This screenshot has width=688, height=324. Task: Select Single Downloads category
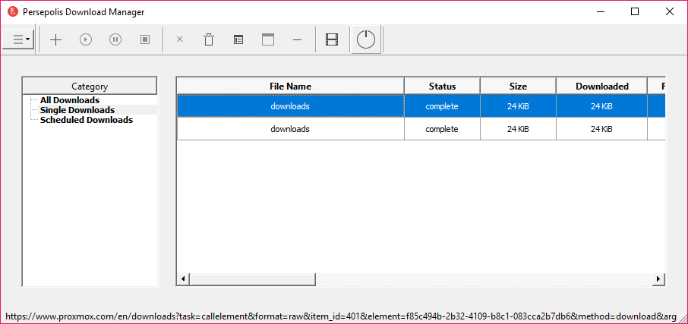[77, 110]
